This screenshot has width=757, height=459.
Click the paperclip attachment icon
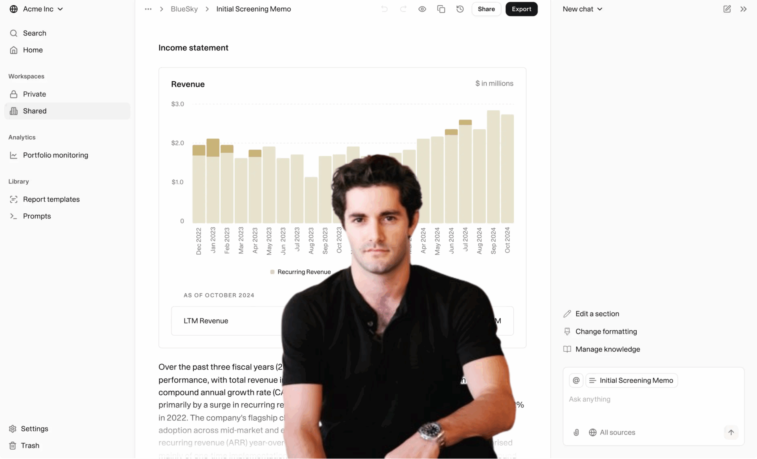[x=576, y=432]
